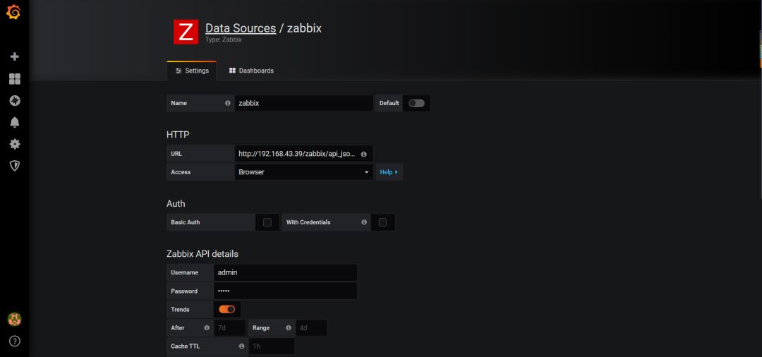Image resolution: width=762 pixels, height=357 pixels.
Task: Open the Alerting bell icon
Action: (x=15, y=122)
